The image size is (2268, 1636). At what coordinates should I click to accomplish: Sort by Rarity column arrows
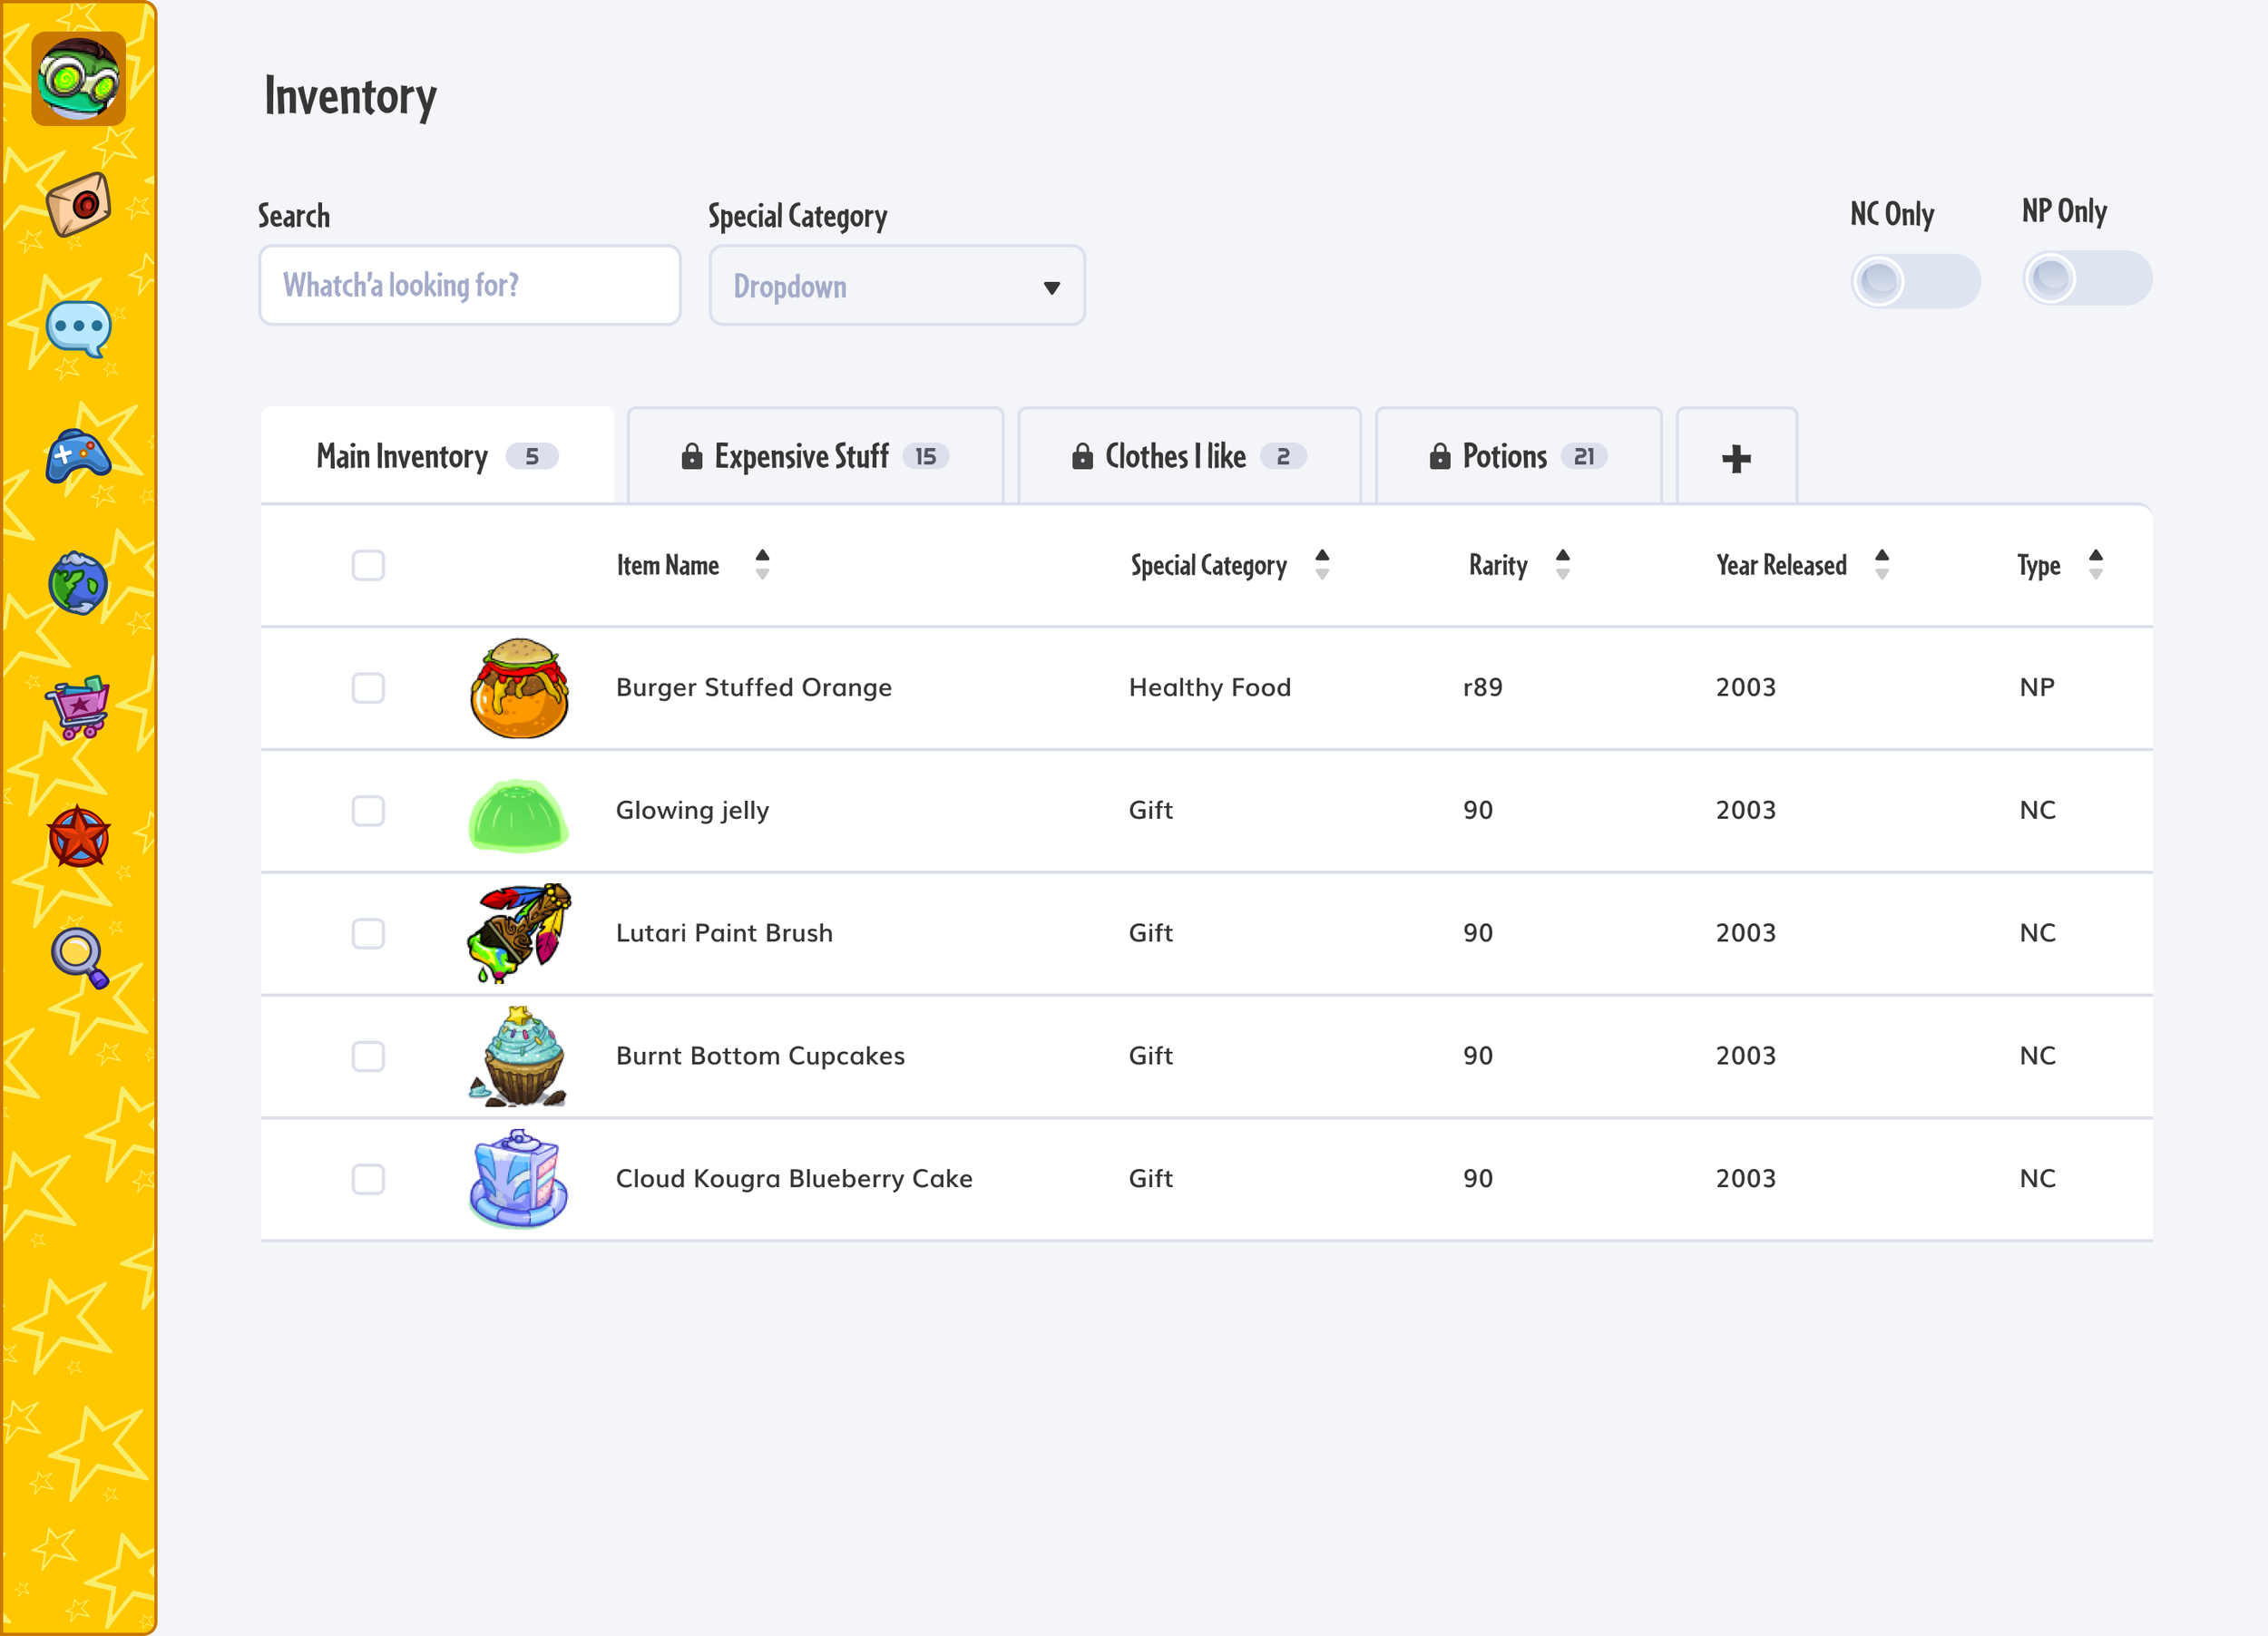[1562, 565]
